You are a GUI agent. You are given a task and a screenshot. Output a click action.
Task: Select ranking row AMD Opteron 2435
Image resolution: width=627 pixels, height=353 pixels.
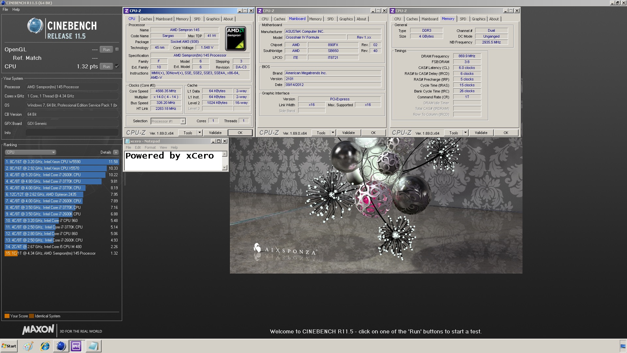pyautogui.click(x=61, y=194)
